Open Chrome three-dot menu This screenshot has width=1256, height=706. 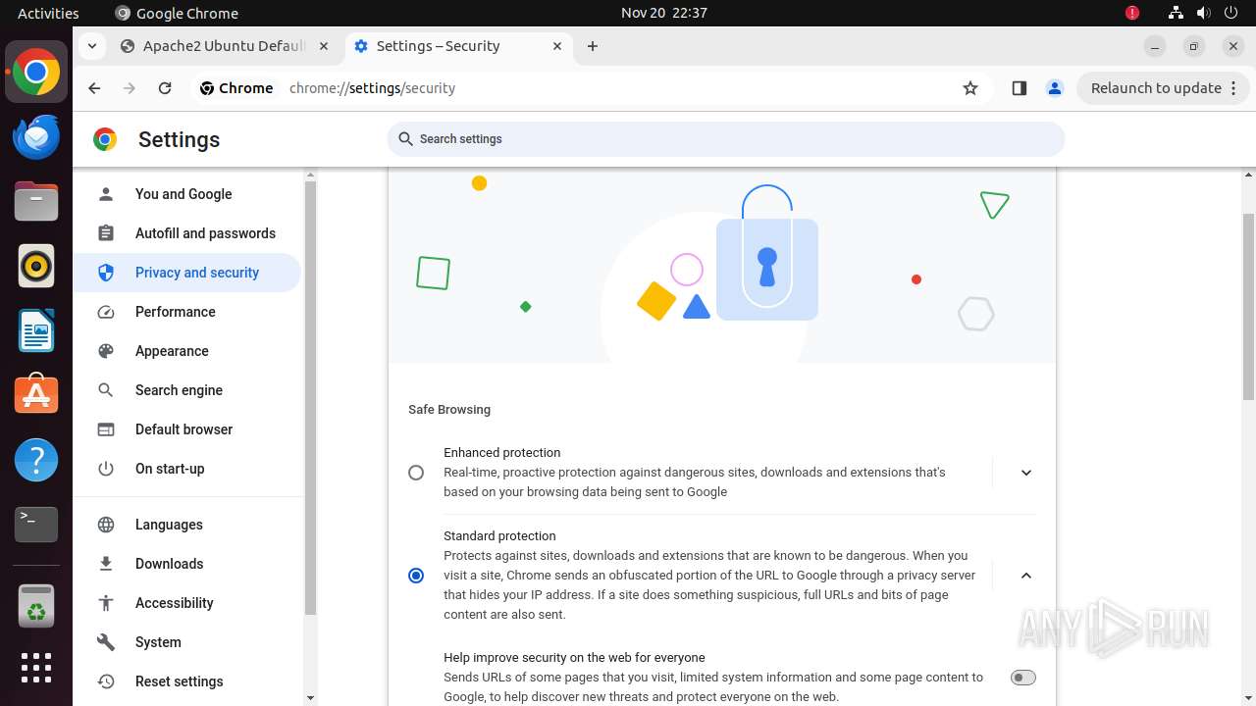coord(1235,88)
